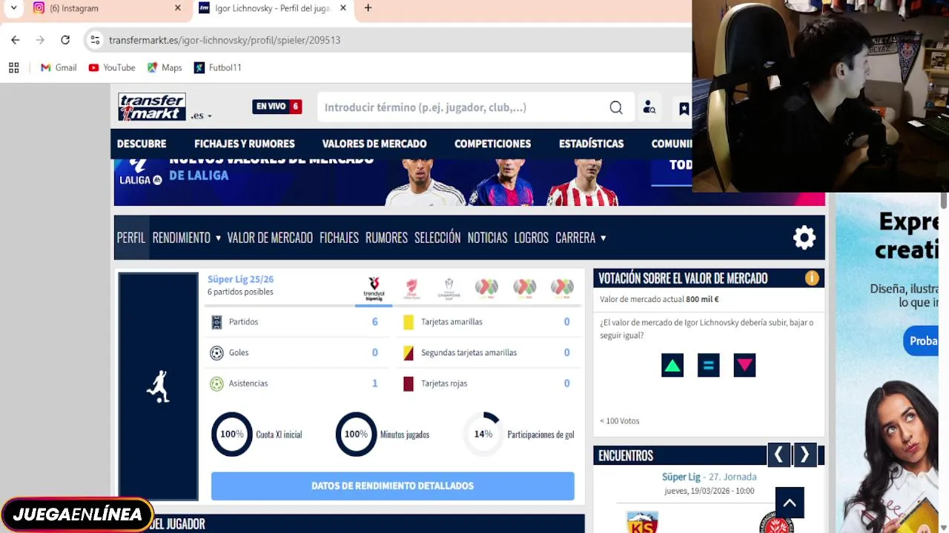Click the info icon in market value voting
This screenshot has height=533, width=949.
[x=812, y=278]
